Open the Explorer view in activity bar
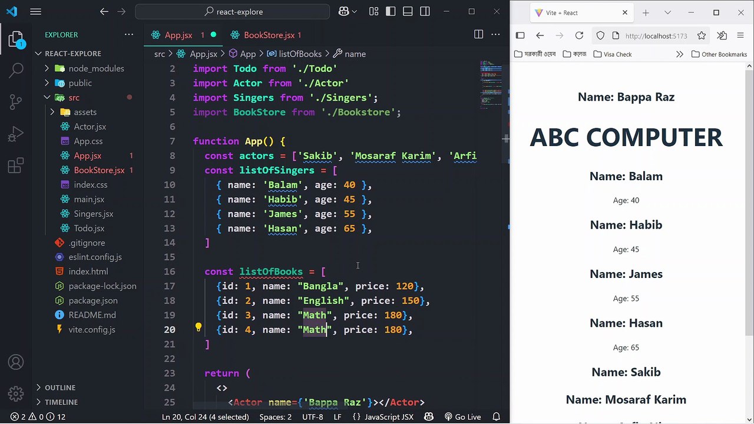This screenshot has width=754, height=424. [x=16, y=40]
